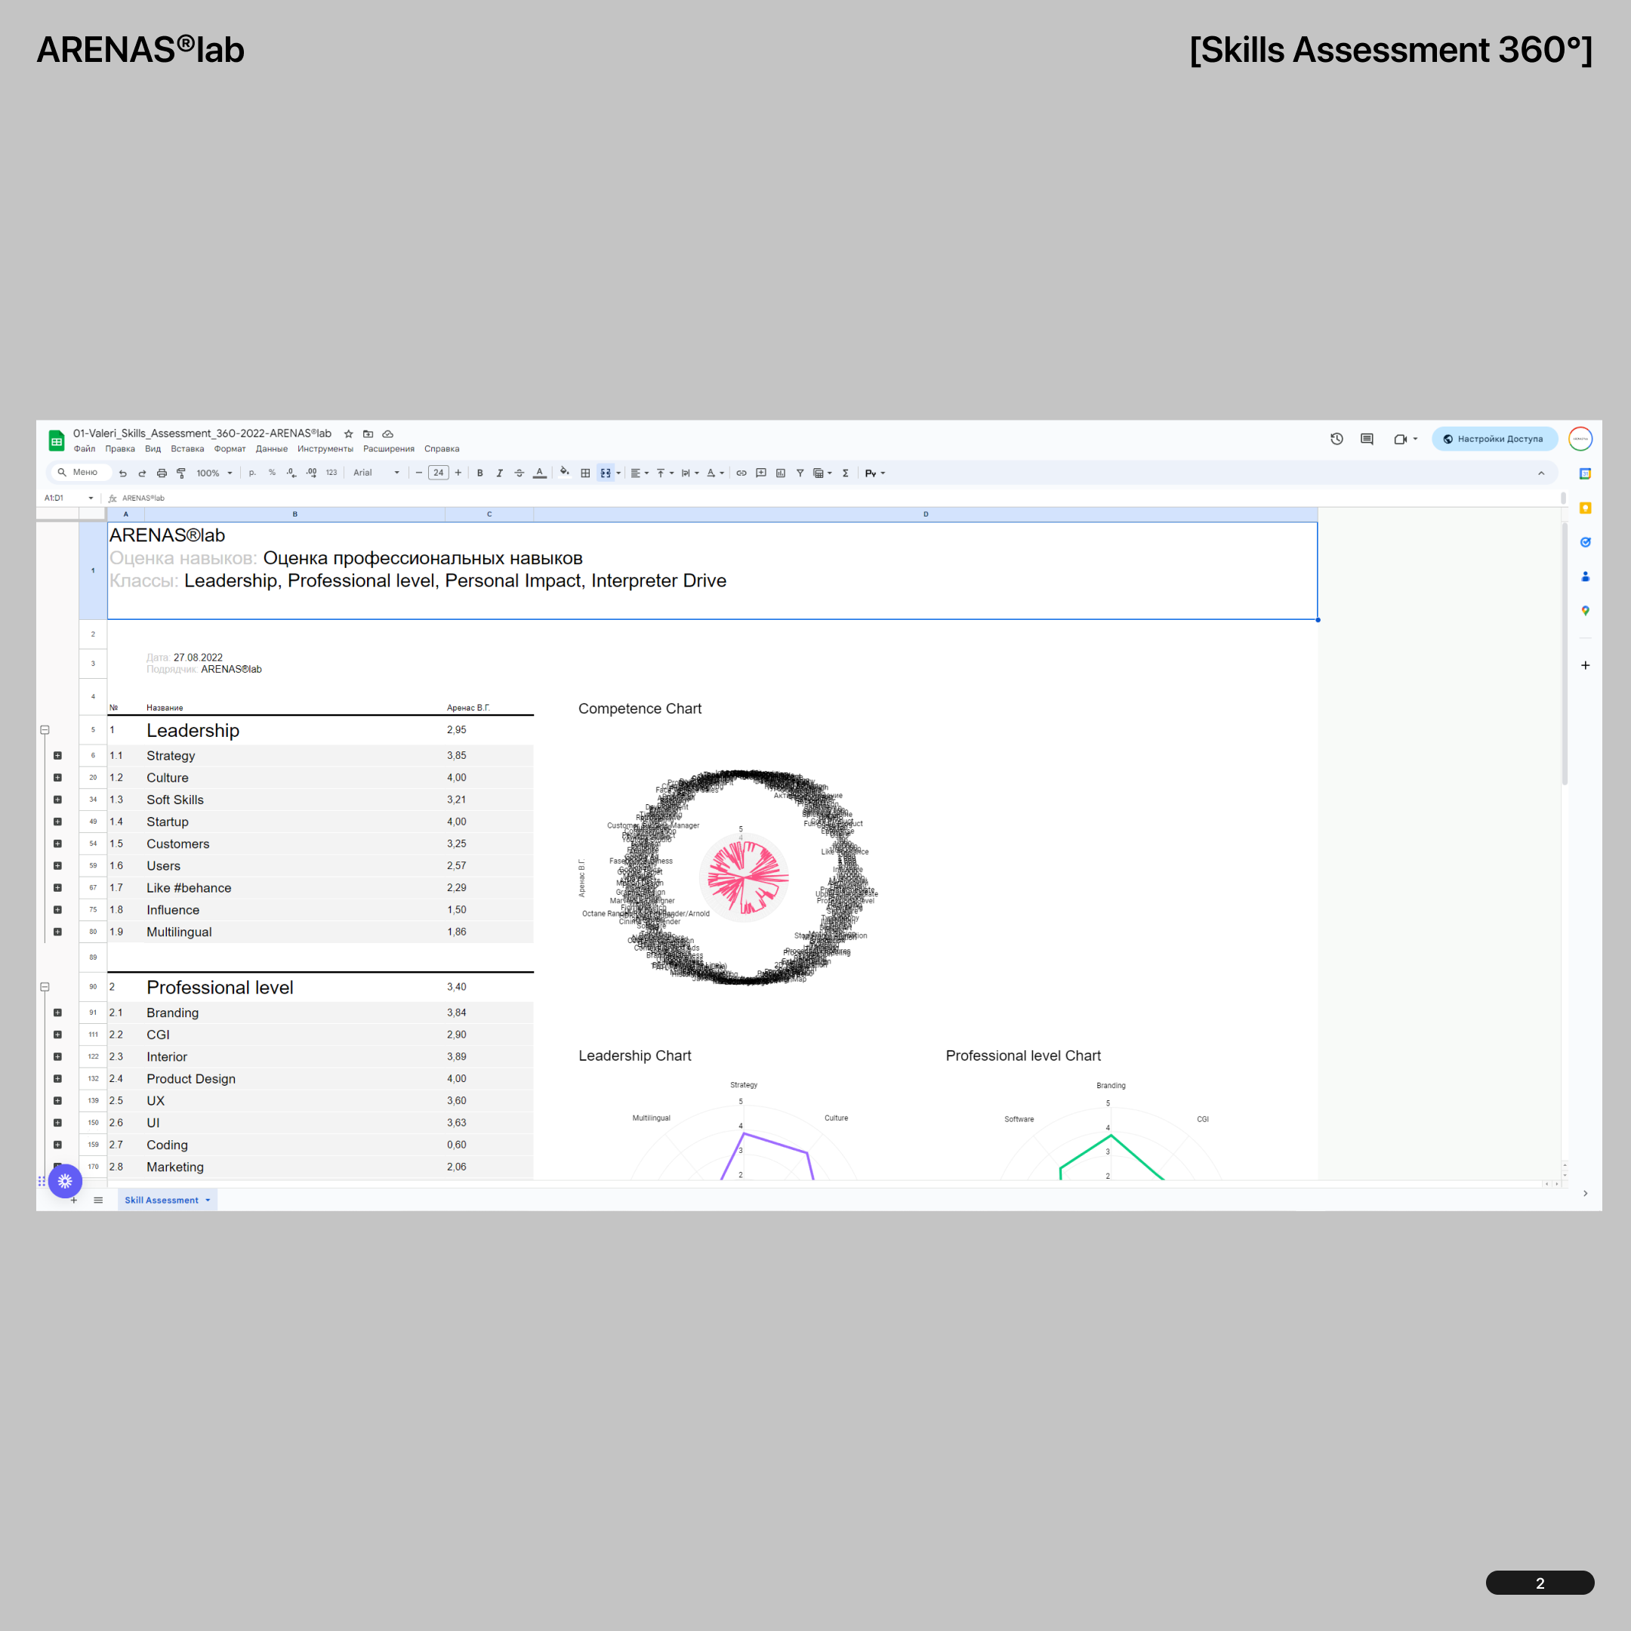Create a filter using funnel icon

pos(800,473)
